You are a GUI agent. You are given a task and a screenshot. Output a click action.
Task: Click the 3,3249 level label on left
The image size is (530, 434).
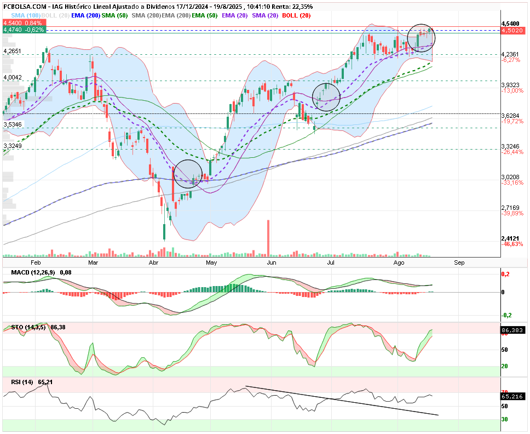(13, 146)
